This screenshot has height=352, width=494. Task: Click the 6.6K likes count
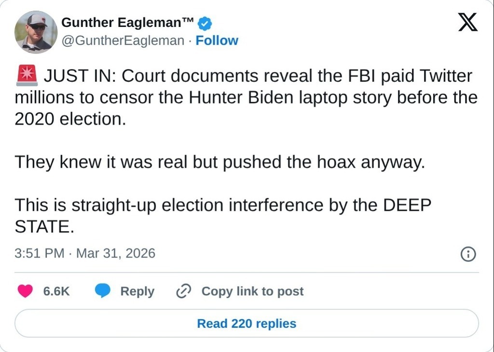pos(56,291)
